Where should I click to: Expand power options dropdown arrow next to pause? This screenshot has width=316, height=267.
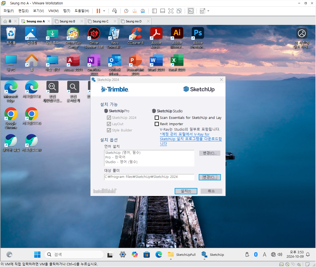(104, 11)
